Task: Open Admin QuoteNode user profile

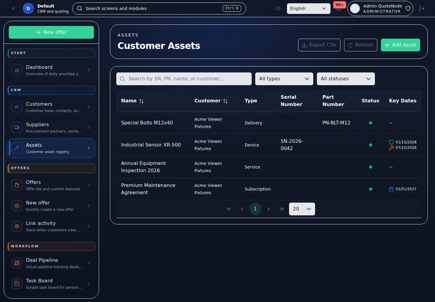Action: (x=380, y=8)
